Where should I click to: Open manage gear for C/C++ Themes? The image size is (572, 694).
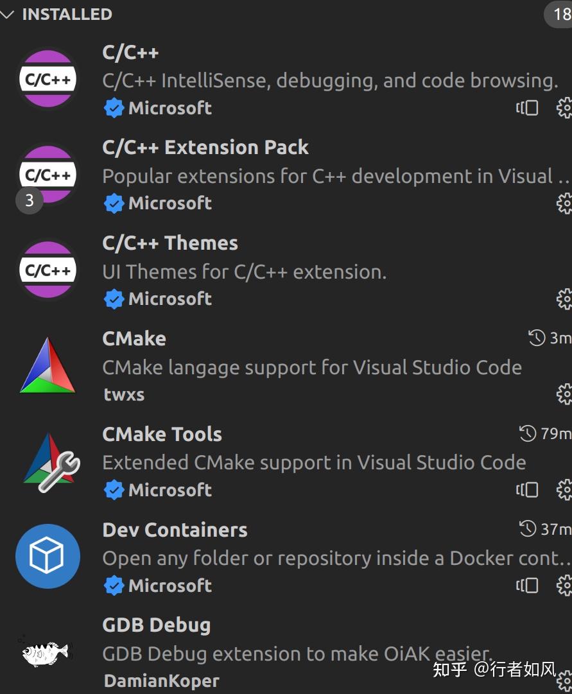[564, 299]
